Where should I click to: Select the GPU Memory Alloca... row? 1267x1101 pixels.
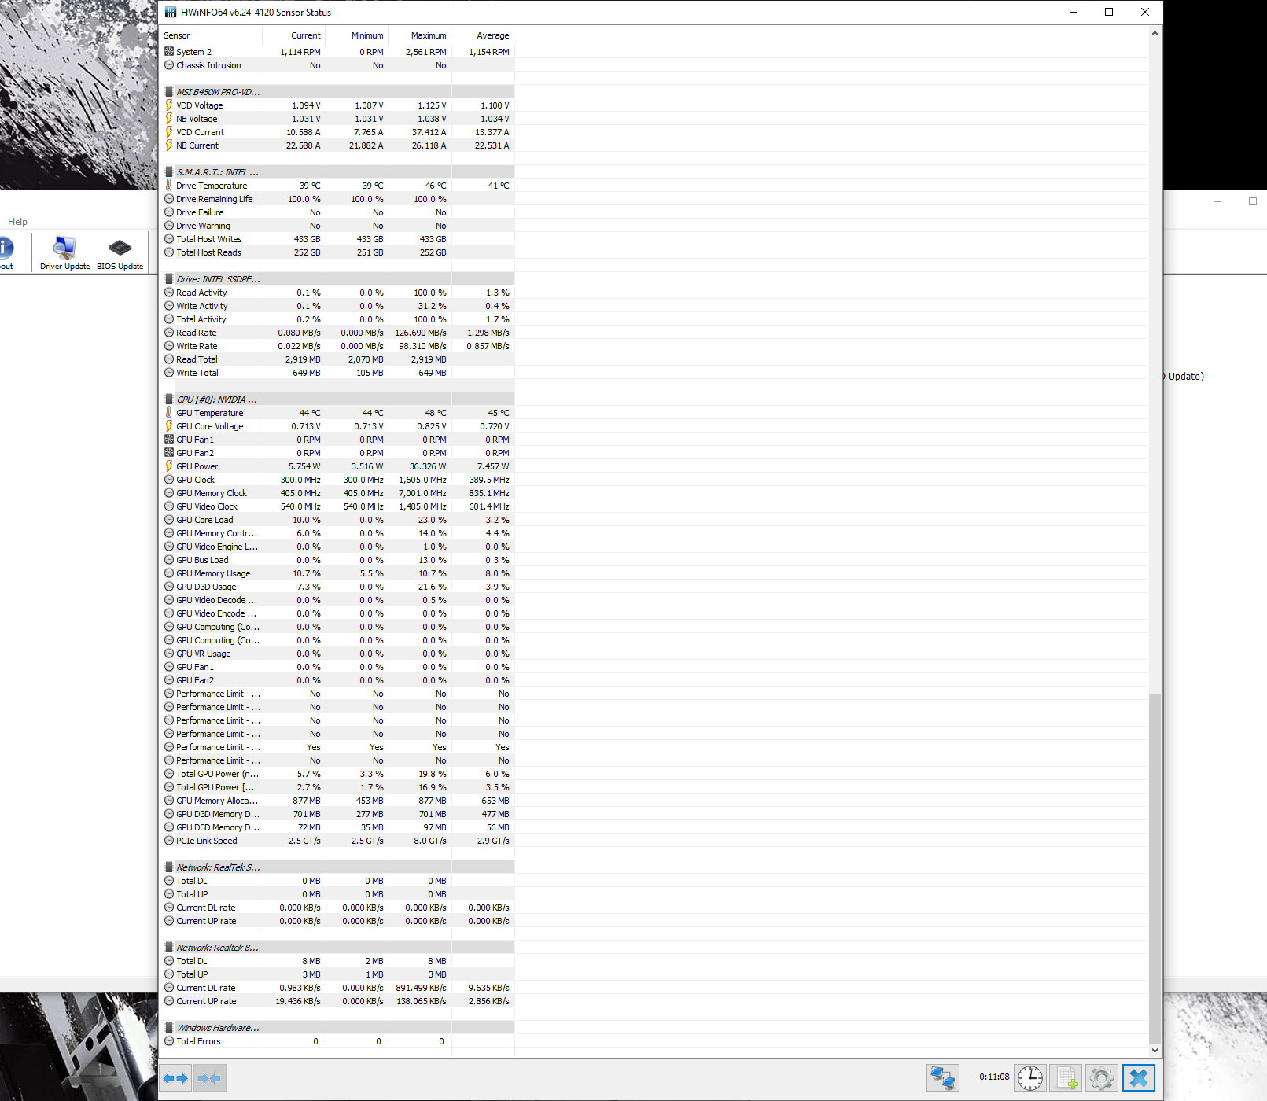[x=338, y=801]
